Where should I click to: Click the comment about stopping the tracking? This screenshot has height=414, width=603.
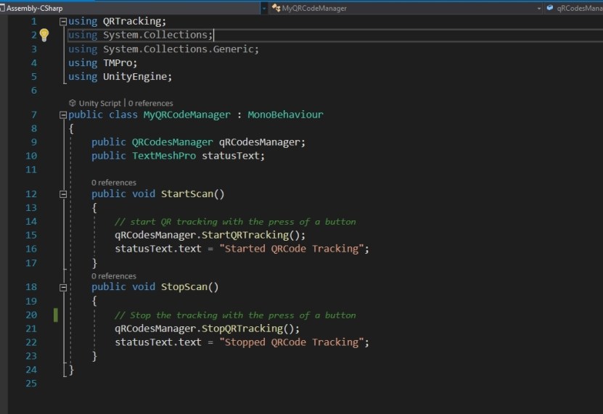point(235,315)
